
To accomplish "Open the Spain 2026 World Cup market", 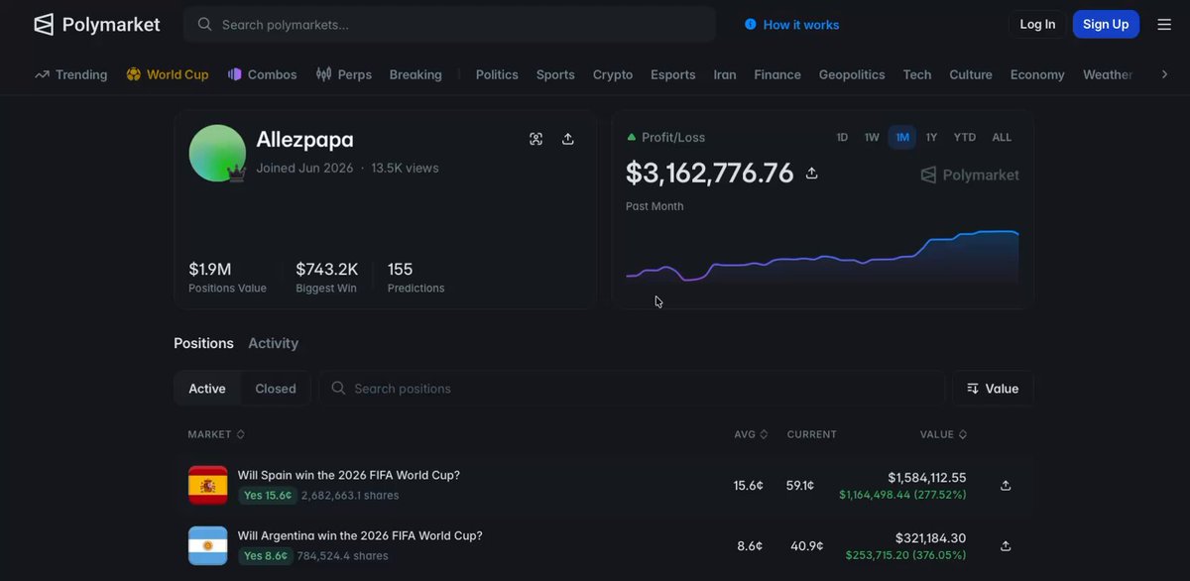I will (349, 475).
